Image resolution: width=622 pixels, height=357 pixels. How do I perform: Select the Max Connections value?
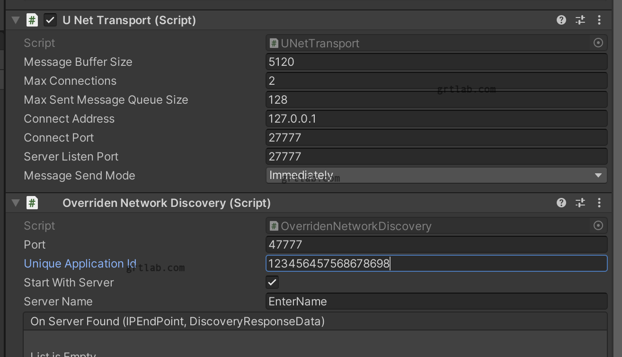(435, 80)
